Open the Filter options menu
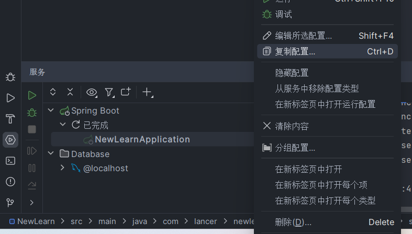412x234 pixels. [109, 93]
